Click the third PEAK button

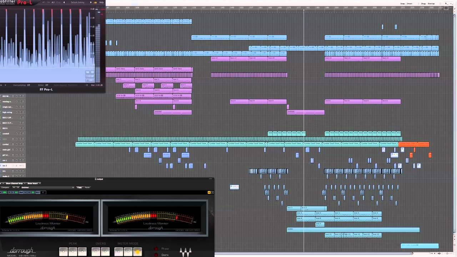[82, 252]
